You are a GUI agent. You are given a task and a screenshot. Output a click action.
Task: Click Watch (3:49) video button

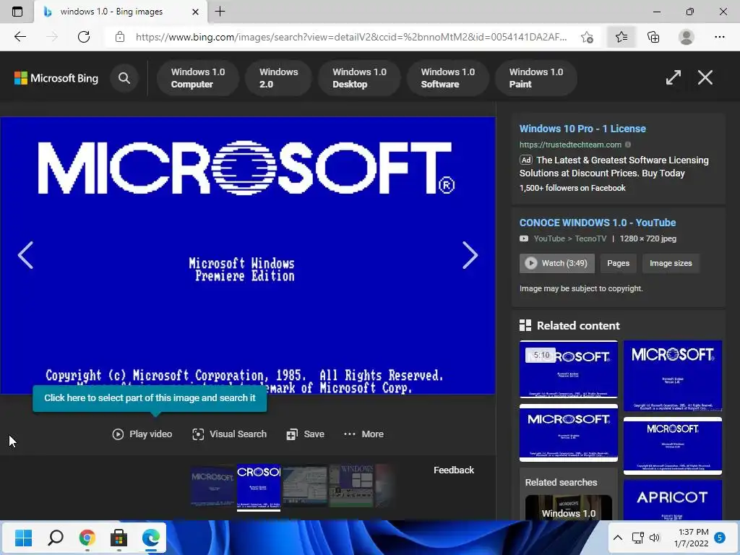557,263
